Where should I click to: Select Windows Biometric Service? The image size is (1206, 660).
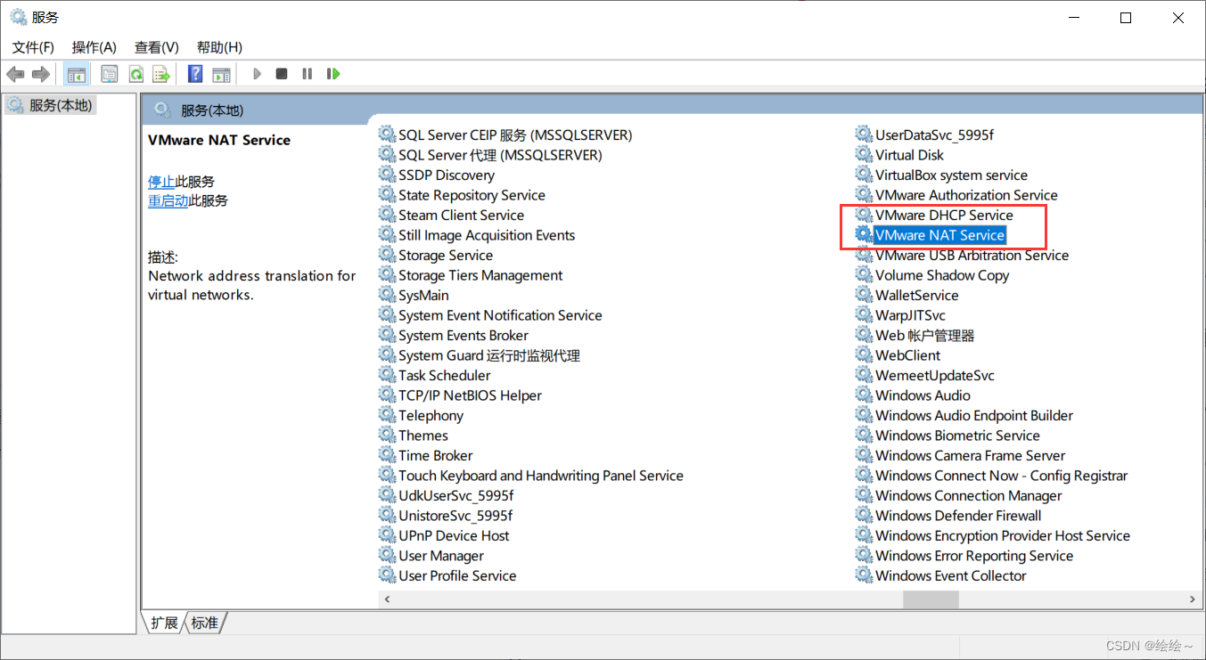pyautogui.click(x=957, y=436)
